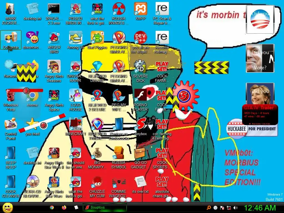Image resolution: width=284 pixels, height=213 pixels.
Task: Select the RUSSIA SYMBOL icon
Action: [119, 158]
